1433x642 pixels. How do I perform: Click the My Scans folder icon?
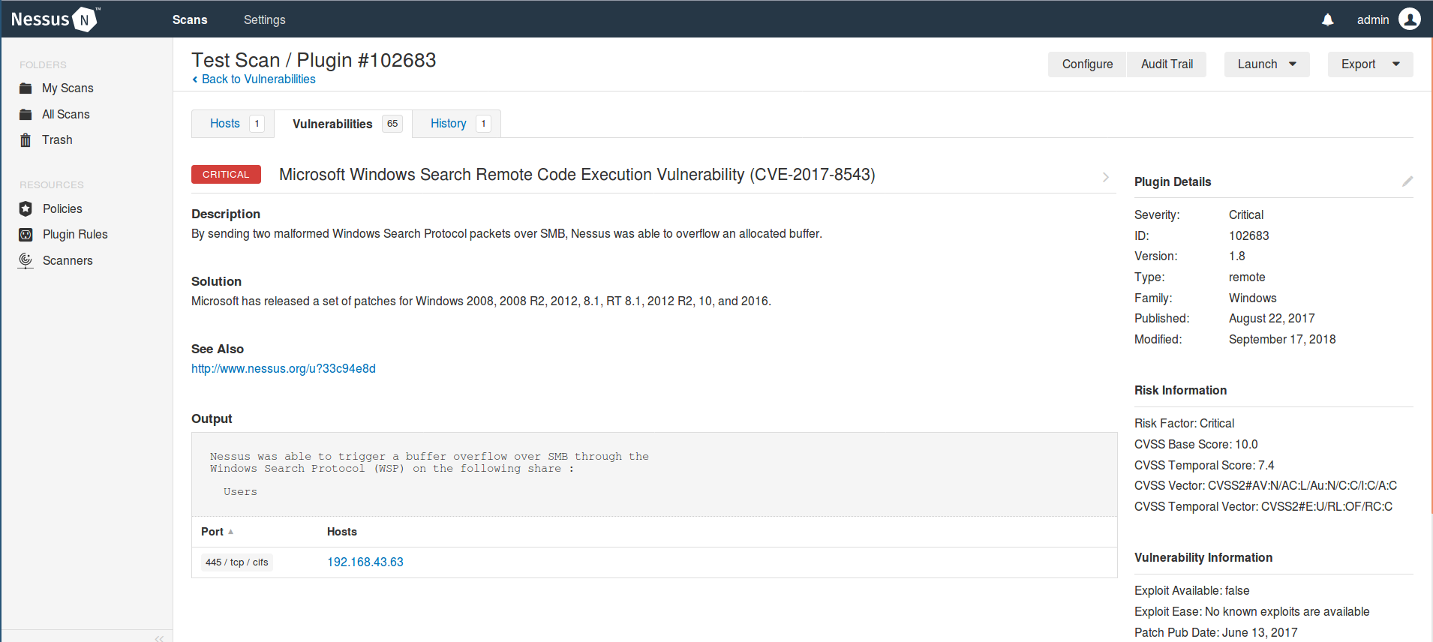point(26,88)
